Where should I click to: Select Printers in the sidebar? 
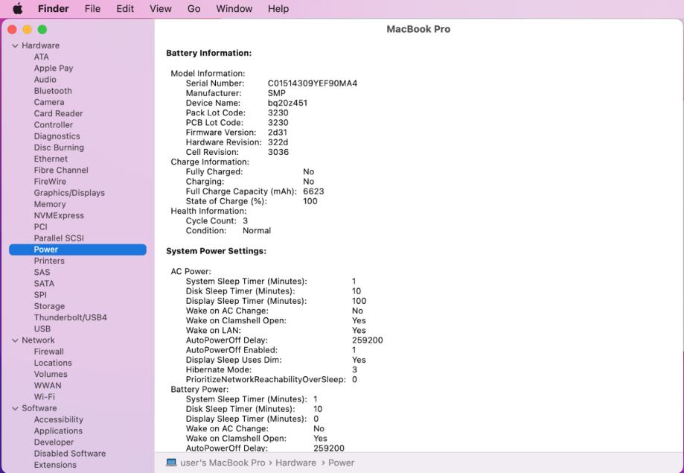(49, 261)
